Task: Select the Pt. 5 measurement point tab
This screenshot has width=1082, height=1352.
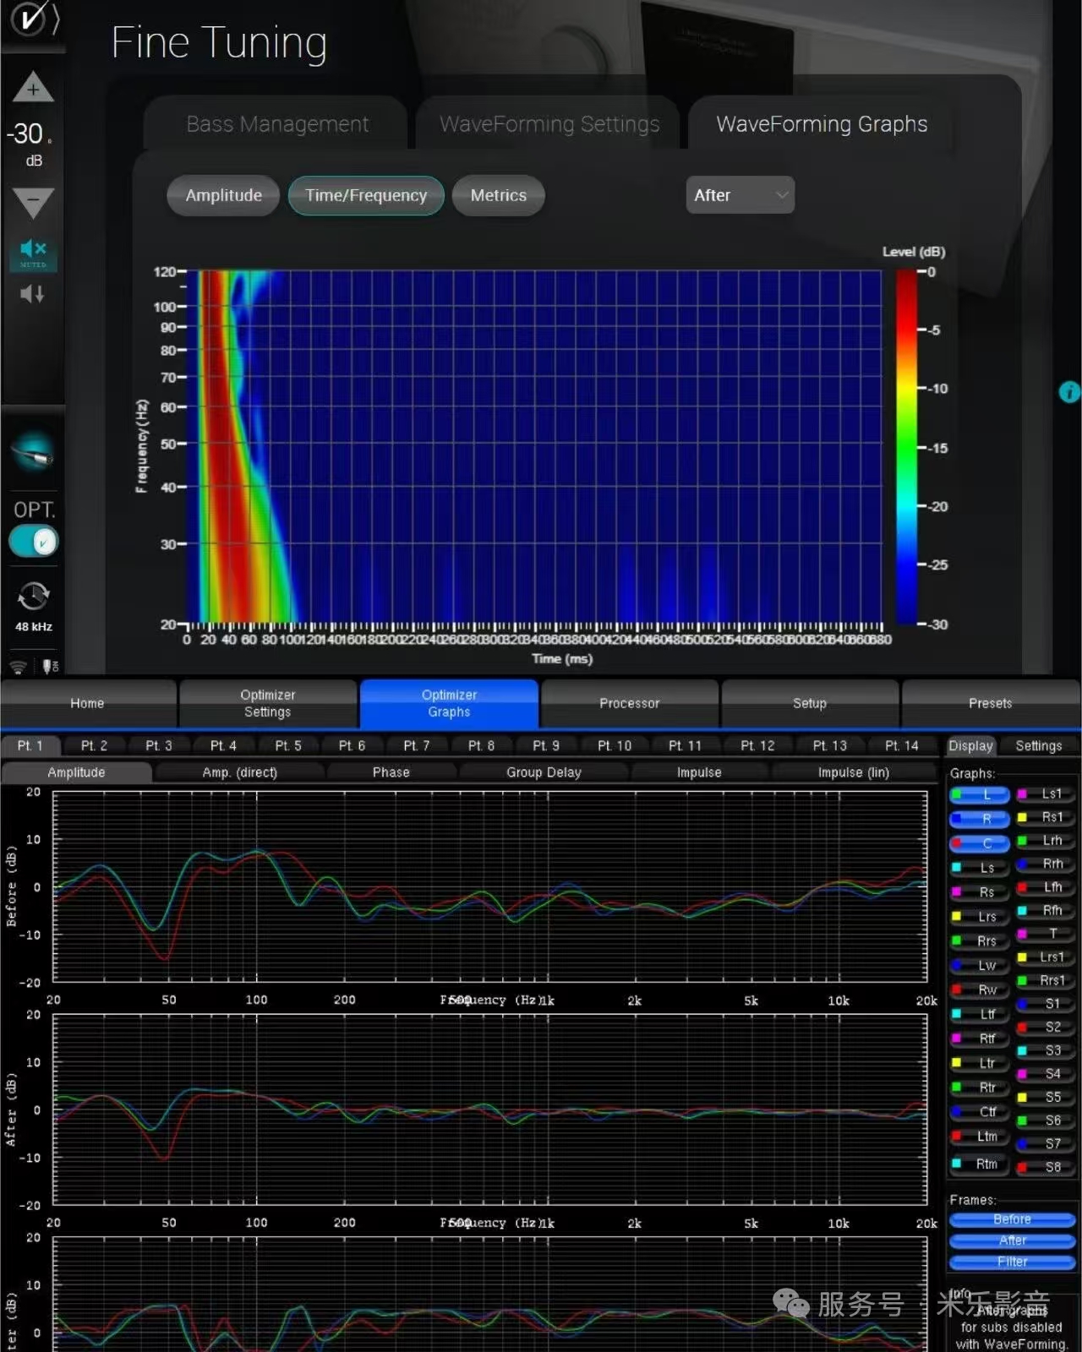Action: [x=287, y=745]
